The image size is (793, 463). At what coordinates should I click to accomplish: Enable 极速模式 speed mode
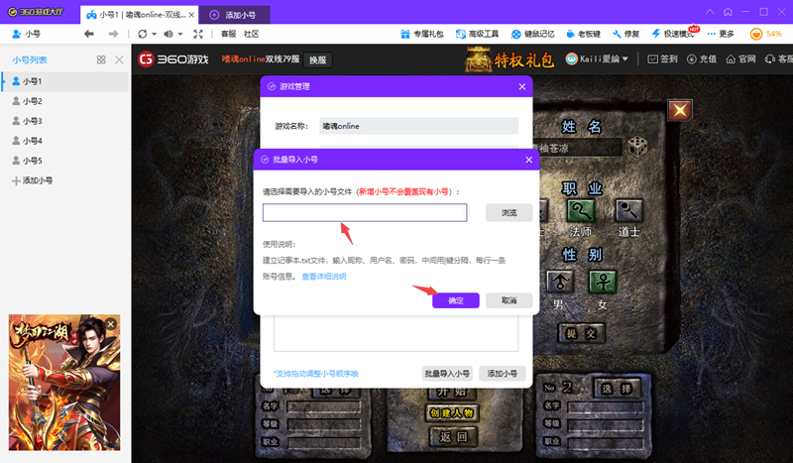(x=674, y=34)
